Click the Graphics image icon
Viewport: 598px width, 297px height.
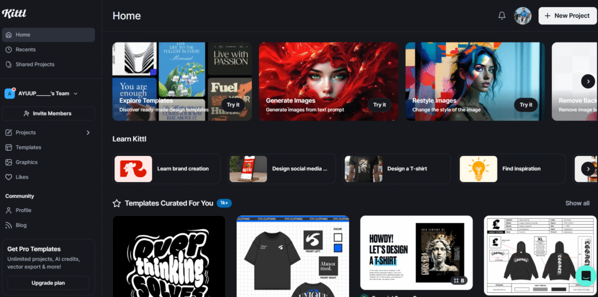[x=9, y=162]
